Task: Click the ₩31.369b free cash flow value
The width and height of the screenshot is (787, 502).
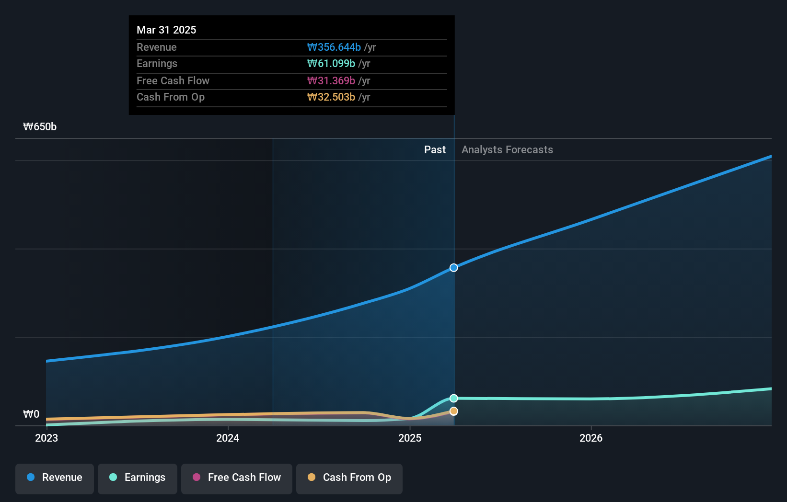Action: pyautogui.click(x=331, y=81)
